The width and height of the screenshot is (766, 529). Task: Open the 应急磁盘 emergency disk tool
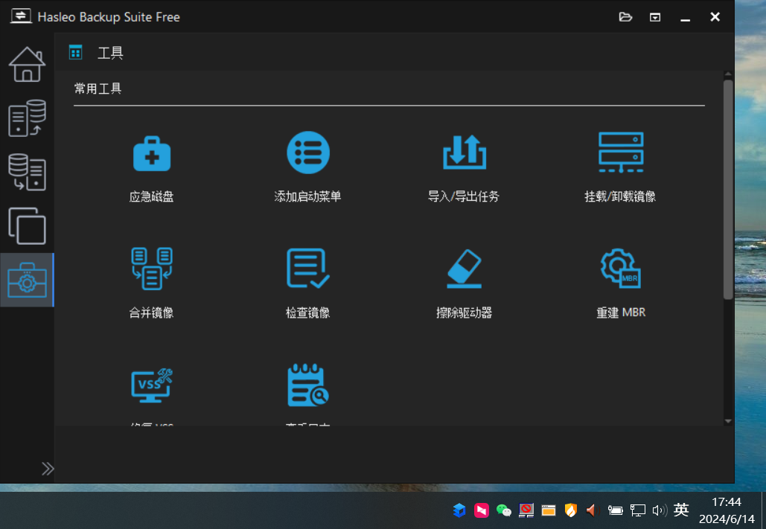click(152, 154)
